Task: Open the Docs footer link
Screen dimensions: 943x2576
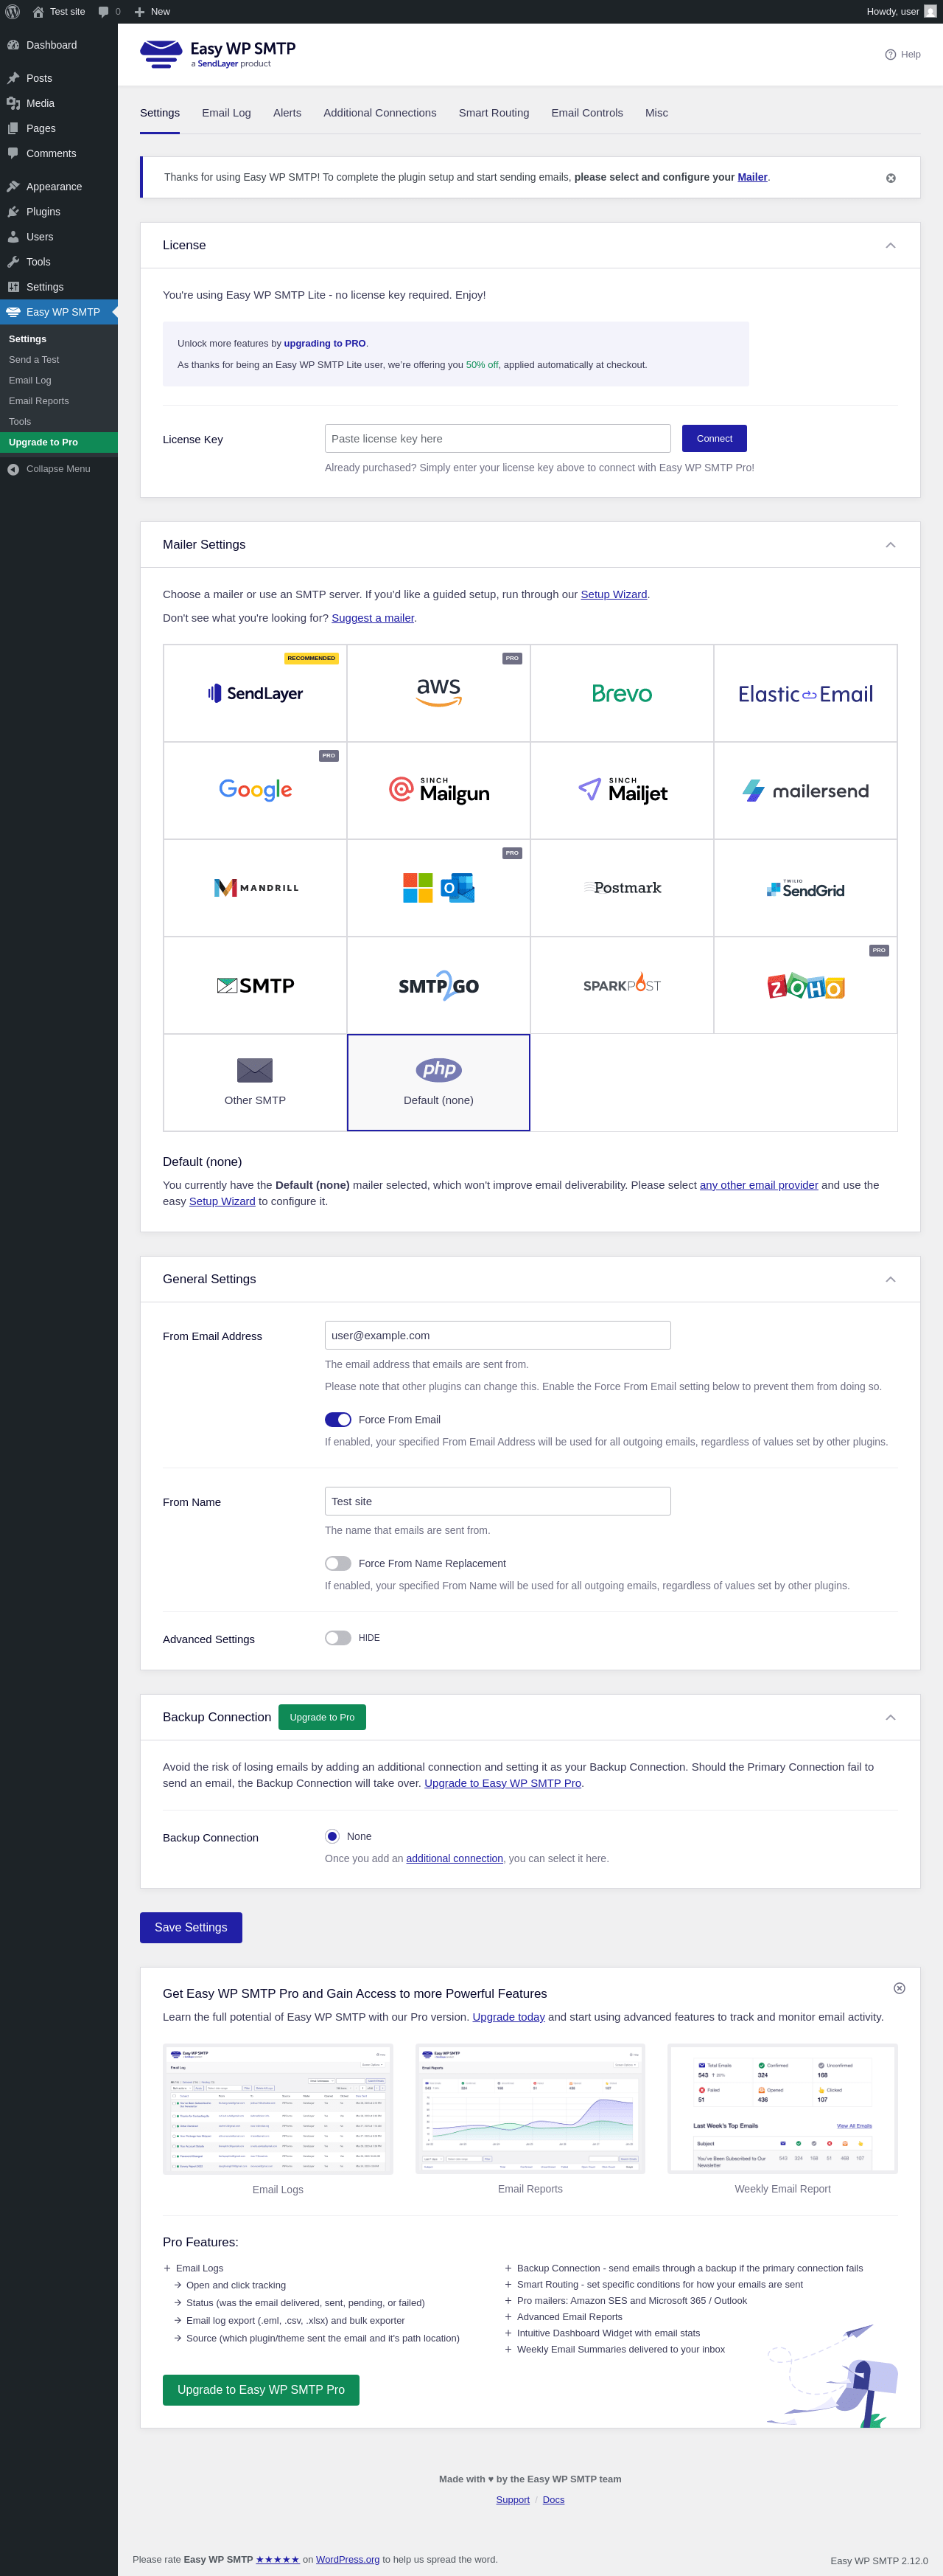Action: click(x=553, y=2499)
